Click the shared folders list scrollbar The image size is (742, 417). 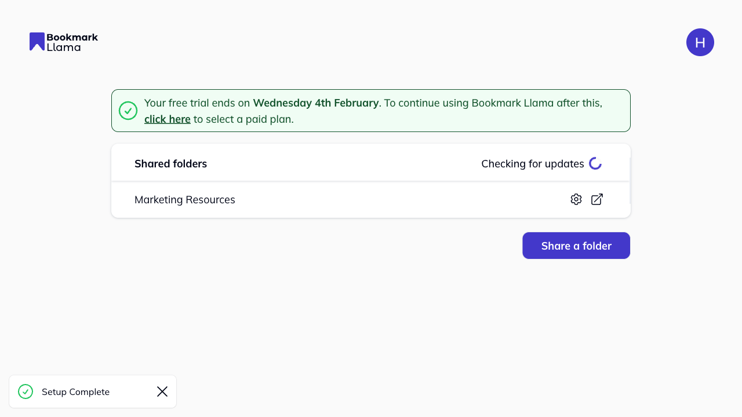(630, 180)
